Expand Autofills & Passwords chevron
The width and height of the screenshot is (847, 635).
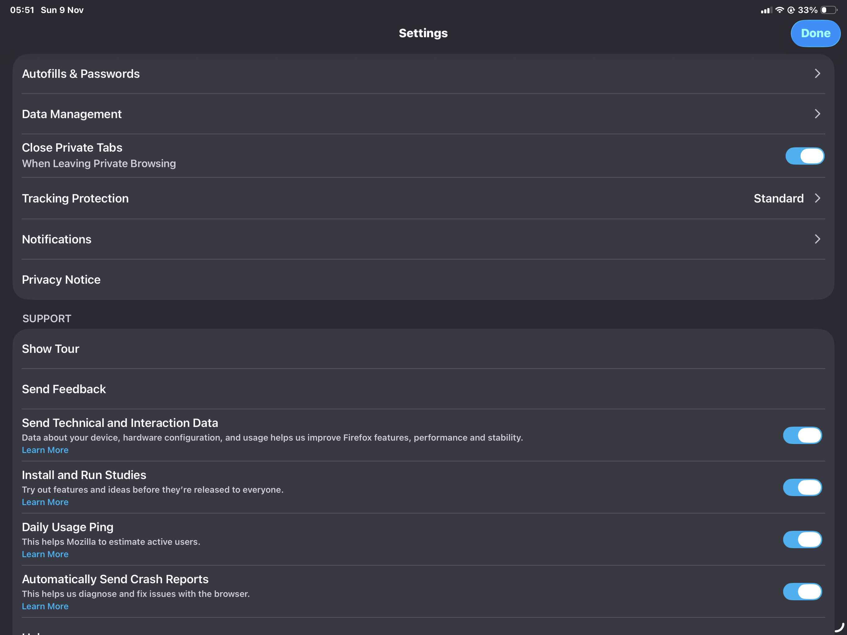tap(817, 73)
